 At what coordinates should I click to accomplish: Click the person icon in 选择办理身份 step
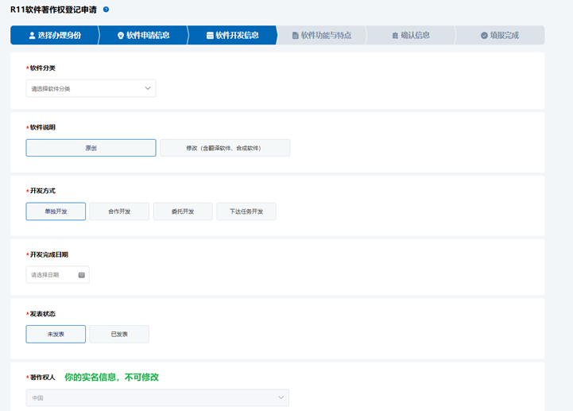[x=32, y=36]
